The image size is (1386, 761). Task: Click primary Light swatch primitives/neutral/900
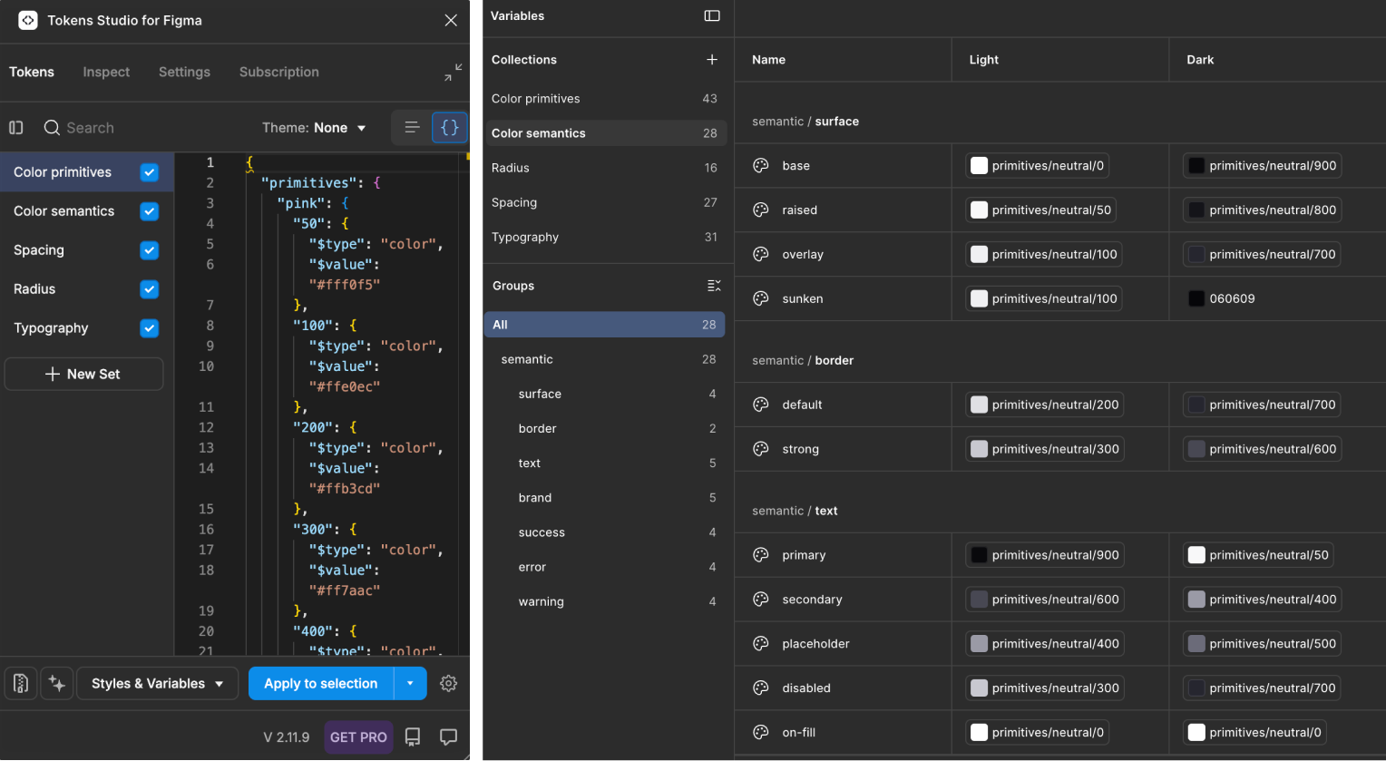(x=1045, y=555)
